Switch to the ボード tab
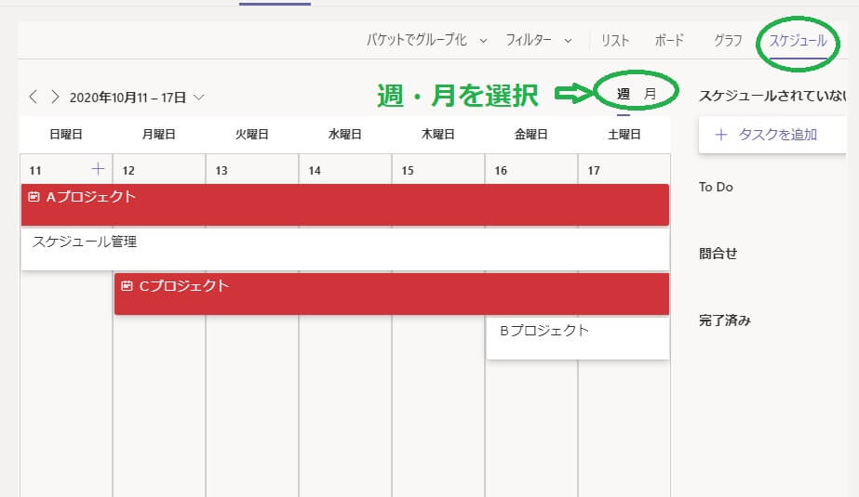This screenshot has height=497, width=859. pyautogui.click(x=669, y=40)
